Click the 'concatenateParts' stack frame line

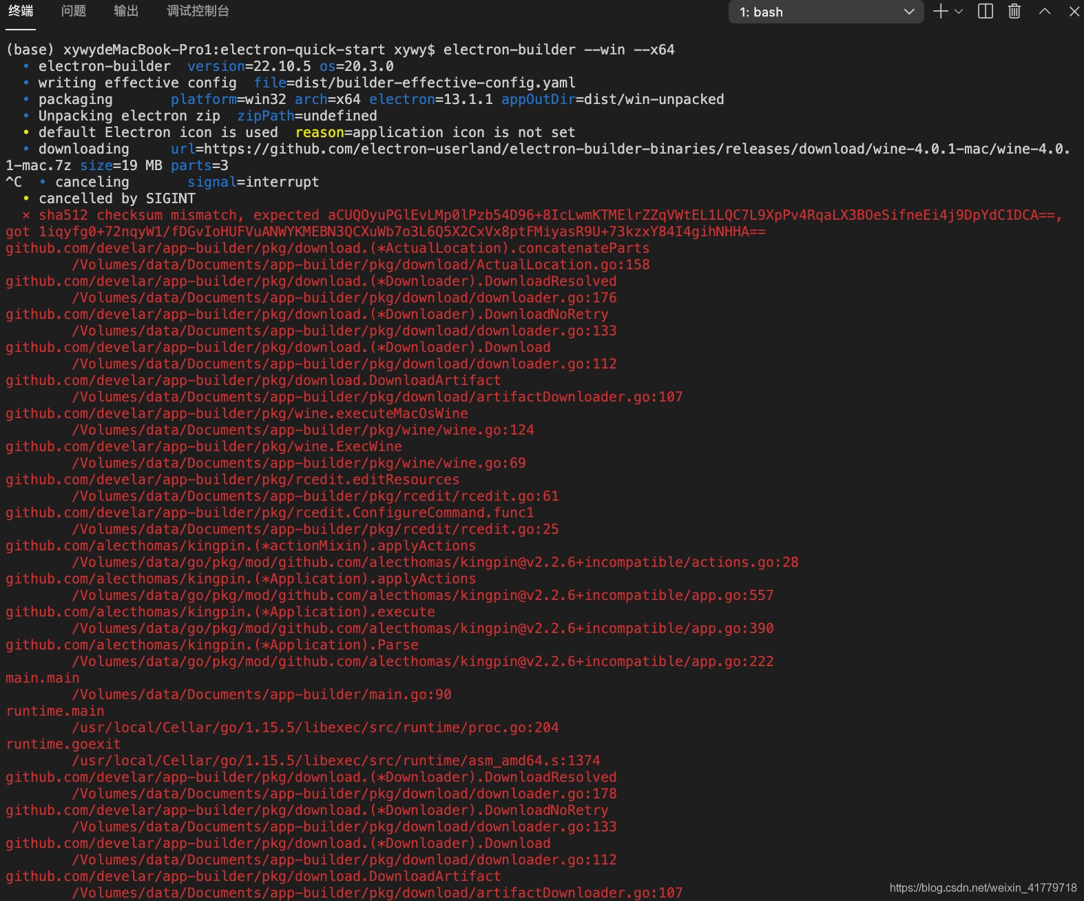pyautogui.click(x=328, y=248)
